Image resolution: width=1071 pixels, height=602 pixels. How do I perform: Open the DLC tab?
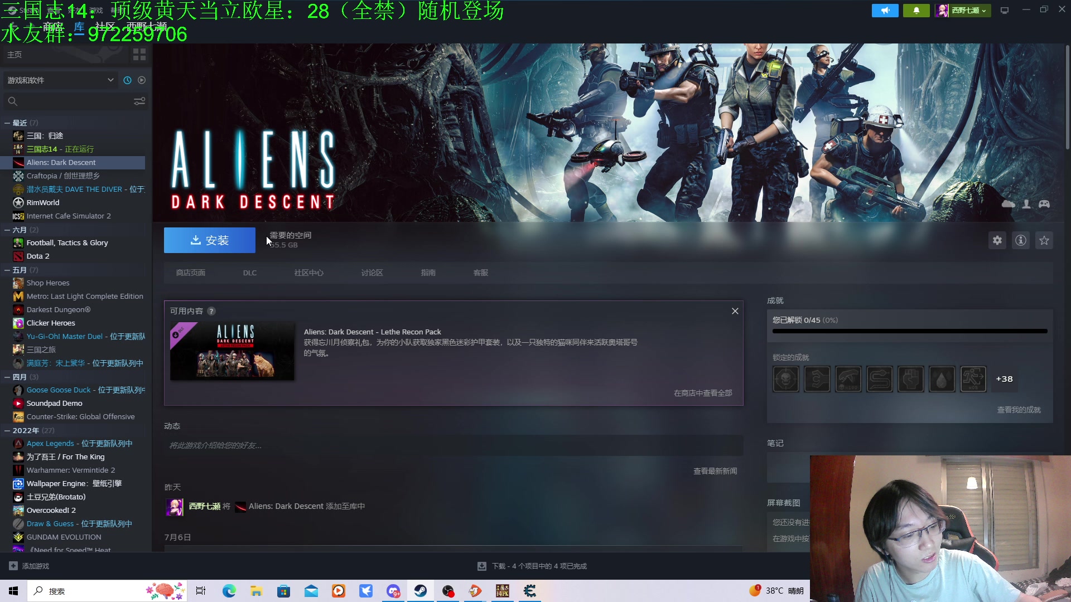coord(250,273)
